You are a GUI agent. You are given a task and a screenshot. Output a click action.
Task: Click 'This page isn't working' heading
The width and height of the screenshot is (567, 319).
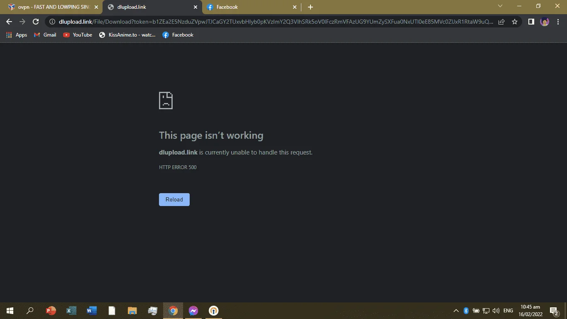click(x=211, y=135)
